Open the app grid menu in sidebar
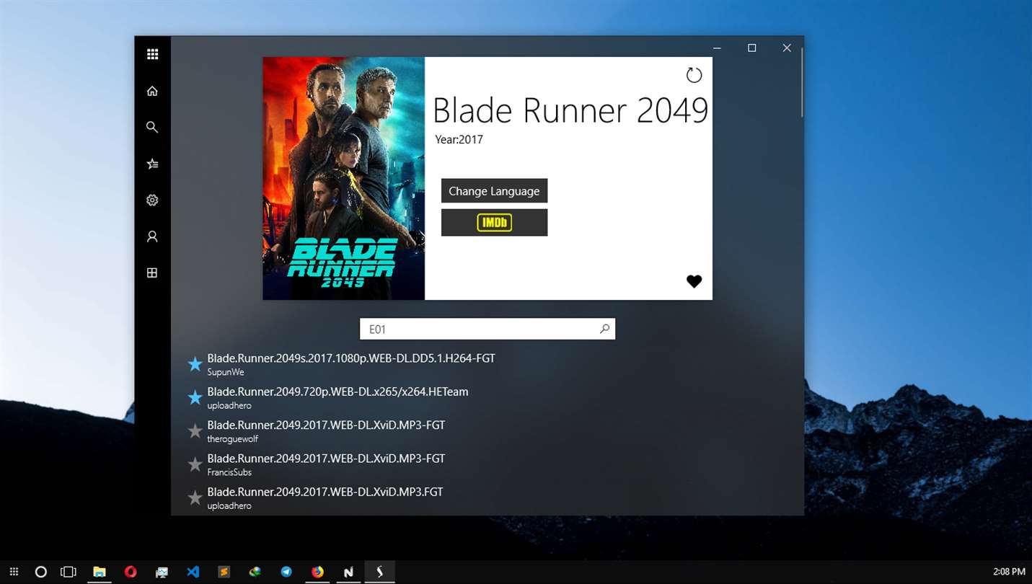The height and width of the screenshot is (584, 1032). click(x=152, y=54)
